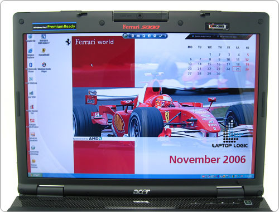Click Sunday 12 in the calendar
279x212 pixels.
coord(247,60)
